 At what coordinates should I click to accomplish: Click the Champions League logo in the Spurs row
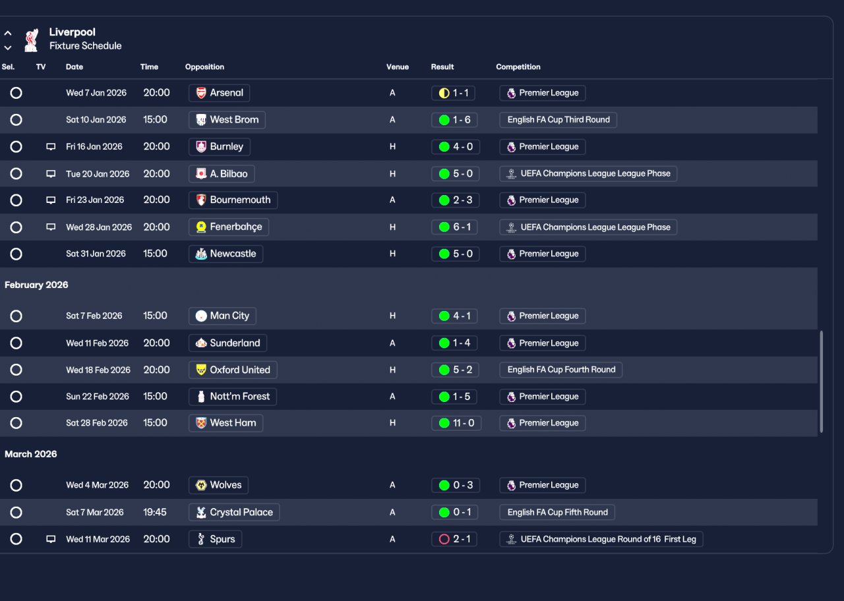(511, 539)
